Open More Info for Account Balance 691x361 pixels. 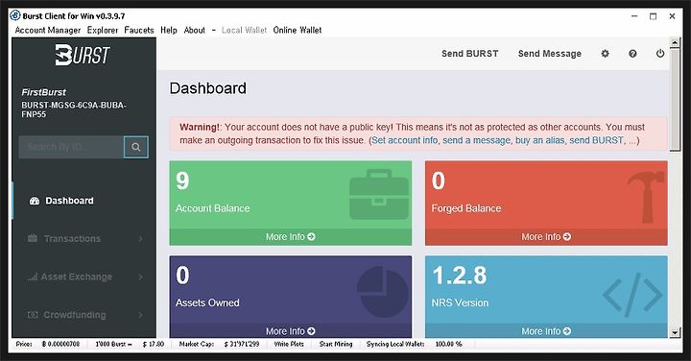291,237
